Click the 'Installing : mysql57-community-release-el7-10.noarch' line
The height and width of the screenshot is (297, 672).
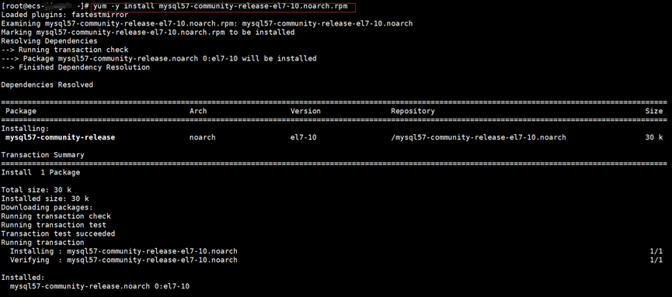pyautogui.click(x=124, y=251)
